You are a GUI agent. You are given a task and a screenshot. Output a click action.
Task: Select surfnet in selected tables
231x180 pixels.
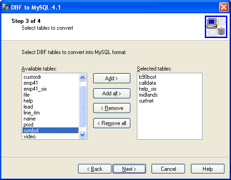pyautogui.click(x=169, y=101)
